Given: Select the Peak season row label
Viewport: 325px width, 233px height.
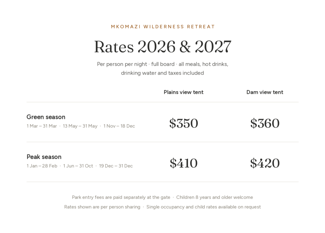Looking at the screenshot, I should coord(44,157).
